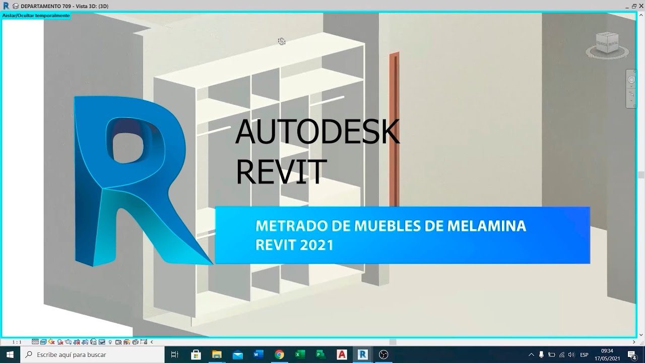Click the Unlocked 3D View icon
The width and height of the screenshot is (645, 363).
(x=93, y=342)
